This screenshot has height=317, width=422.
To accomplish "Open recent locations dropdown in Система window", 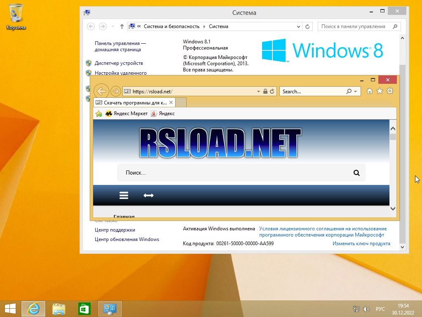I will click(113, 26).
